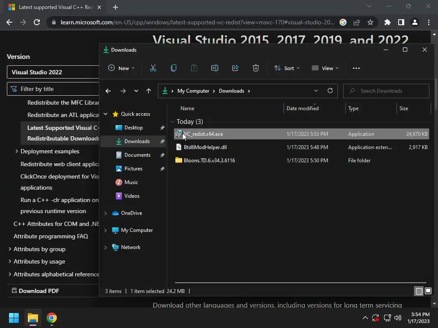This screenshot has height=328, width=438.
Task: Click Filter by title input
Action: [x=53, y=89]
